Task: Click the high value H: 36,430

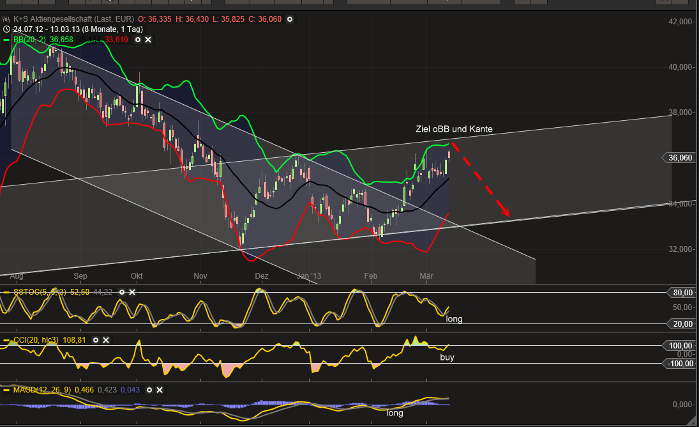Action: (x=192, y=19)
